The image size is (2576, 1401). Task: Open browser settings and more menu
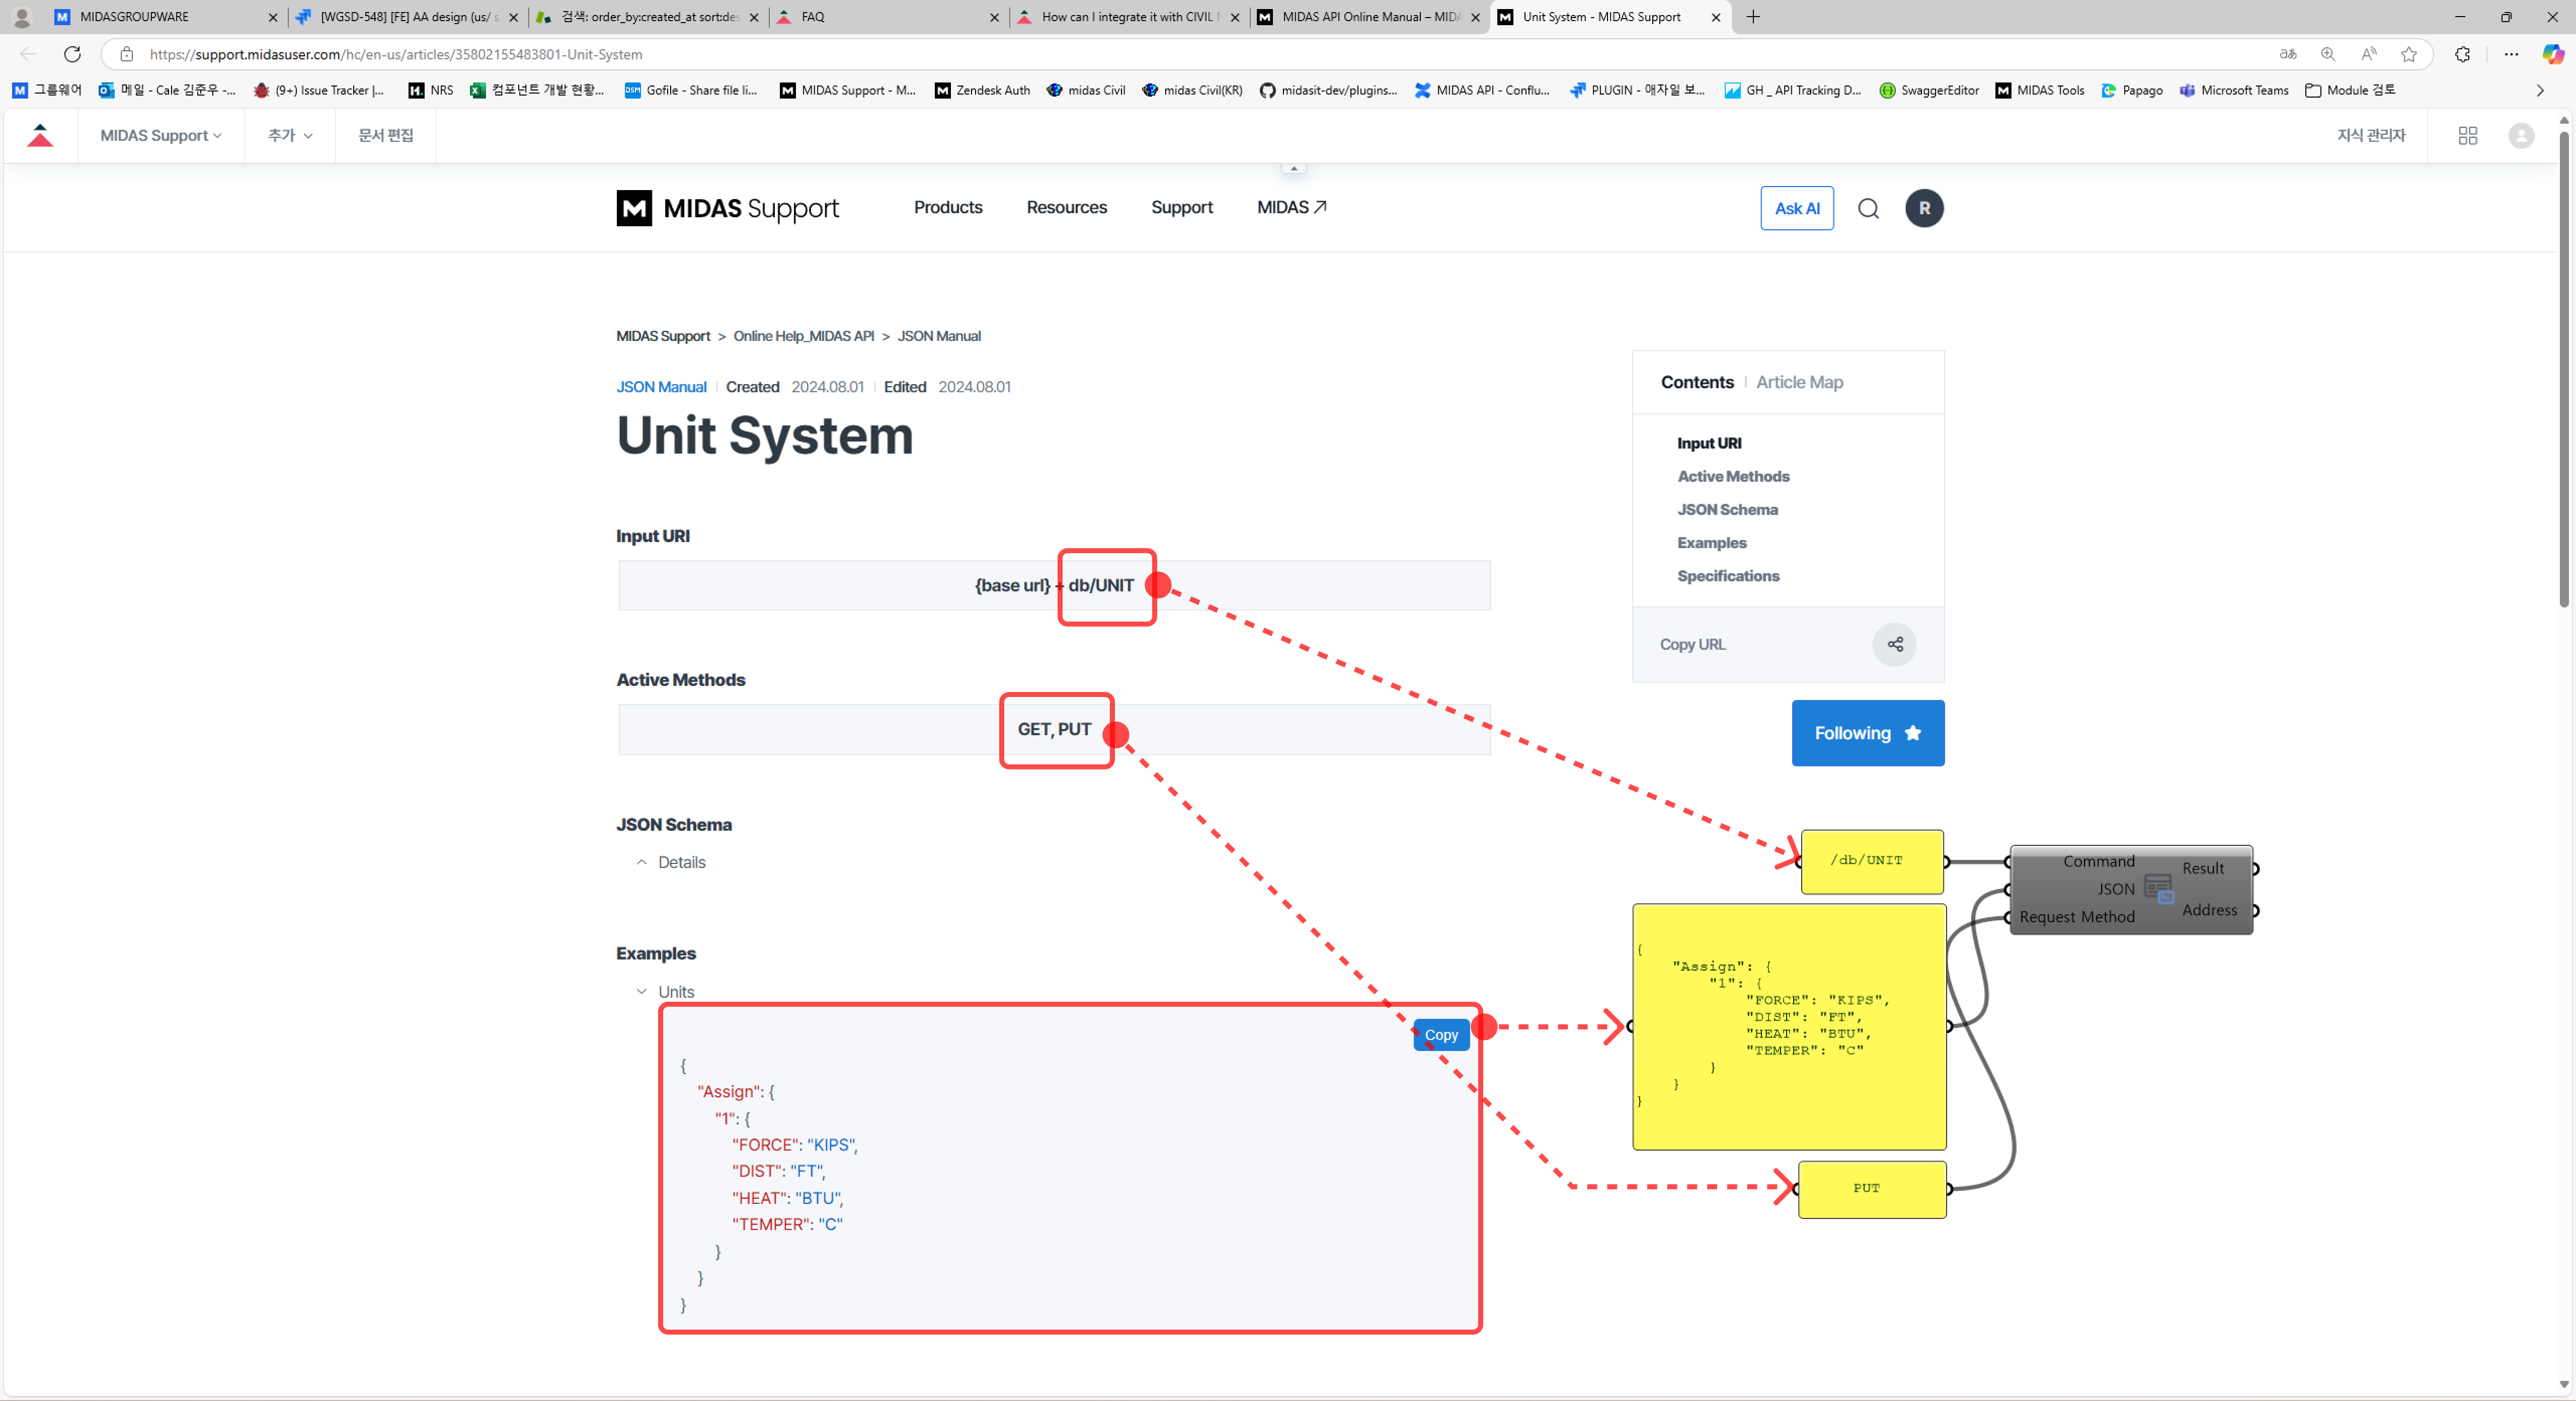click(x=2511, y=54)
